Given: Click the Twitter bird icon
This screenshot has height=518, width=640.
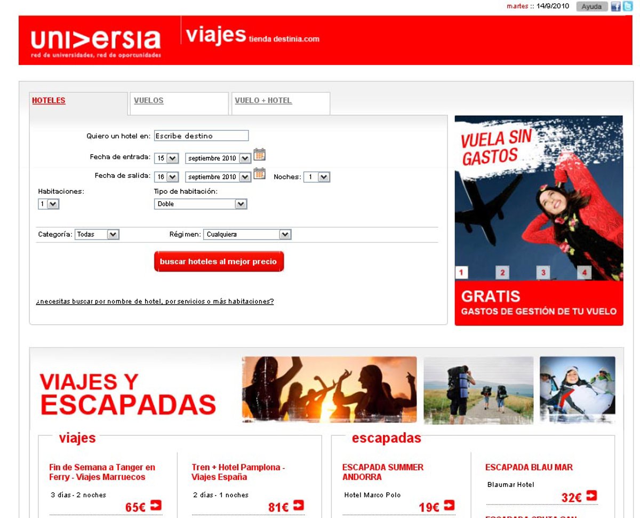Looking at the screenshot, I should coord(627,6).
